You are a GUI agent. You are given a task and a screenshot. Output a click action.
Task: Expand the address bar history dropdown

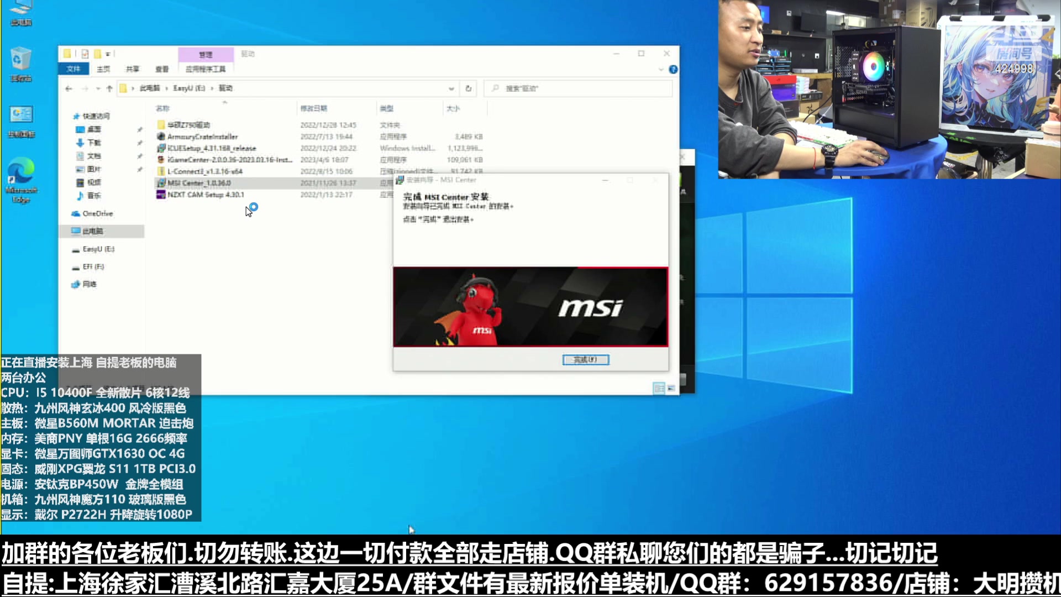pyautogui.click(x=451, y=88)
